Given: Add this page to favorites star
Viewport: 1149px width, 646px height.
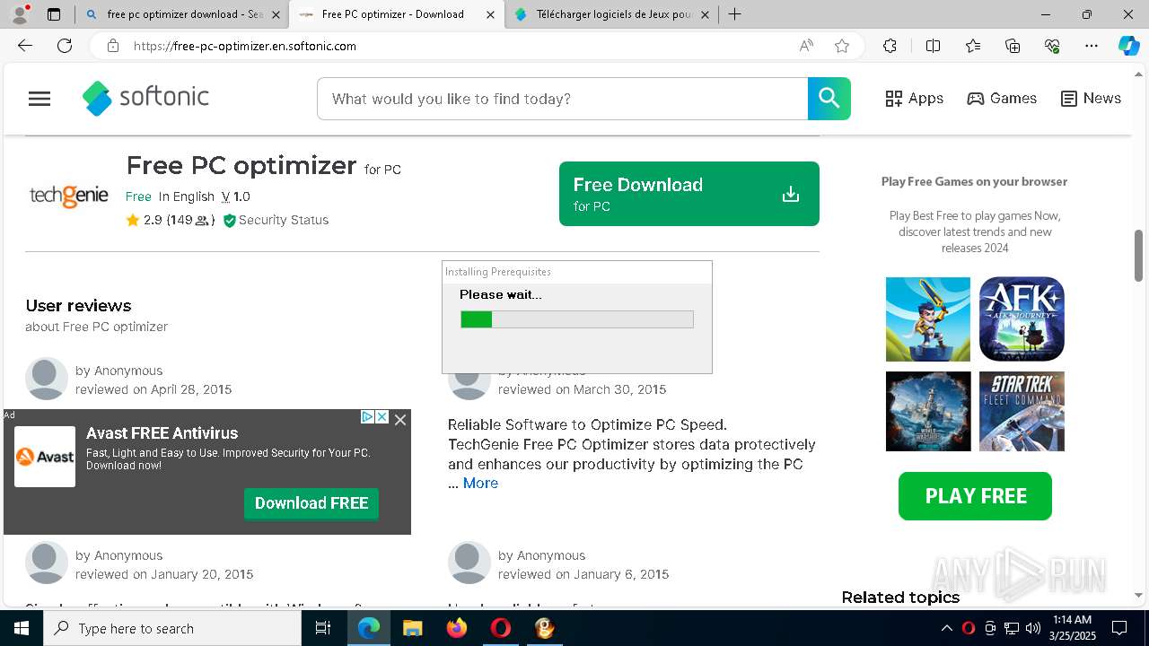Looking at the screenshot, I should [x=842, y=46].
